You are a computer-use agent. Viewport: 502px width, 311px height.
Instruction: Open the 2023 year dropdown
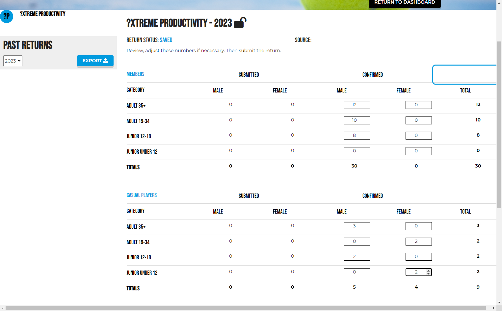tap(13, 61)
